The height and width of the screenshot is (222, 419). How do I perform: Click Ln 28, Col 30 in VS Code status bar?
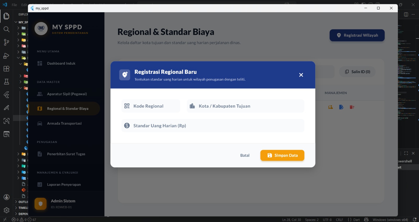(x=291, y=220)
